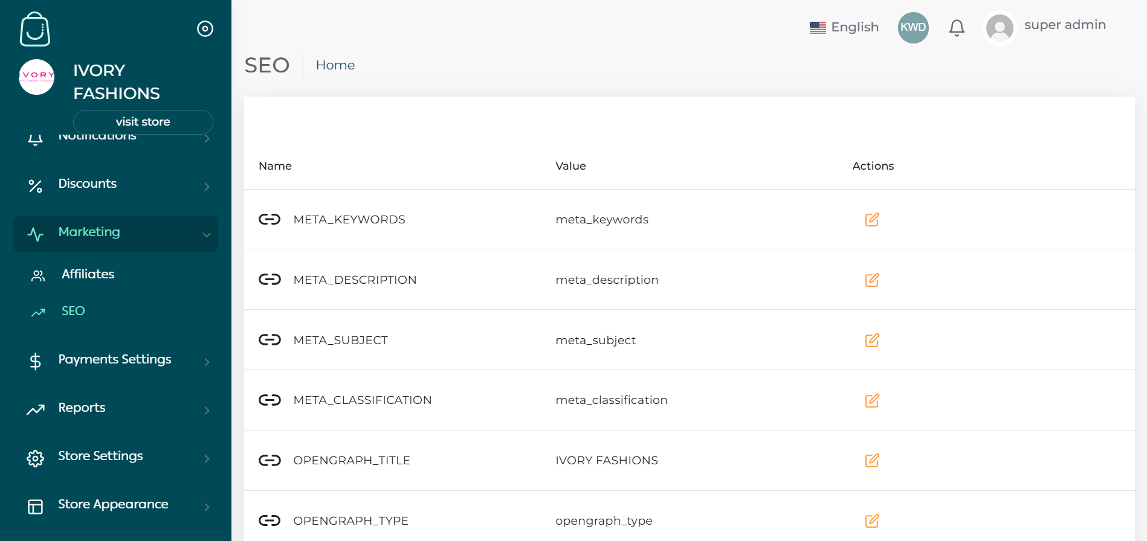The width and height of the screenshot is (1147, 541).
Task: Click link icon beside META_CLASSIFICATION
Action: 270,400
